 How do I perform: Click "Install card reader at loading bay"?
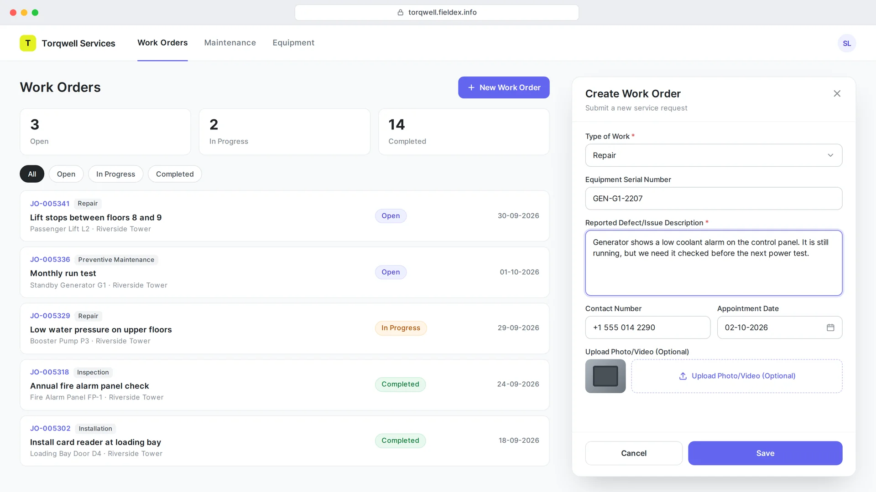95,442
